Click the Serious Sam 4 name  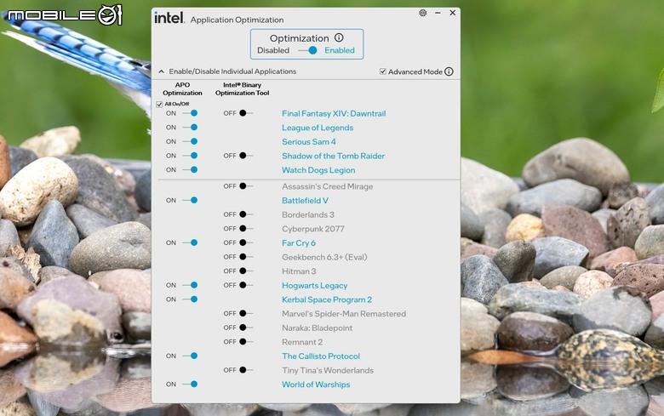click(309, 142)
